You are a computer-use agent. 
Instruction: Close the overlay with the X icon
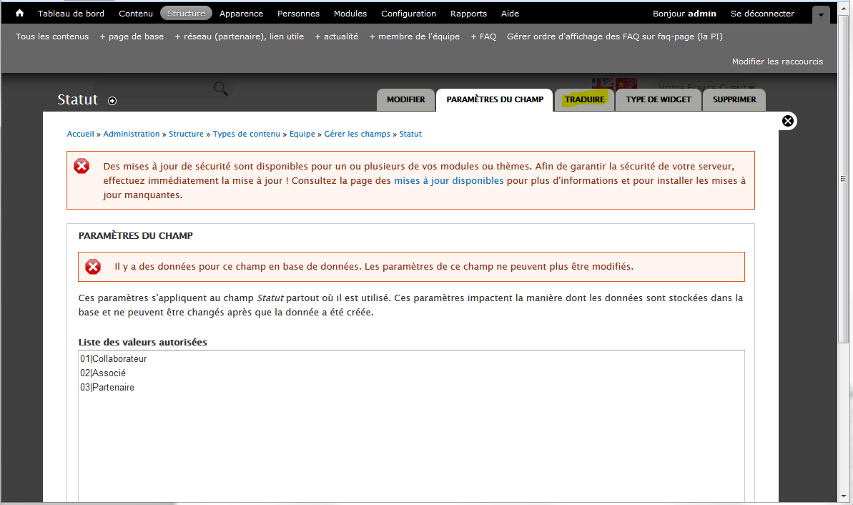coord(788,121)
